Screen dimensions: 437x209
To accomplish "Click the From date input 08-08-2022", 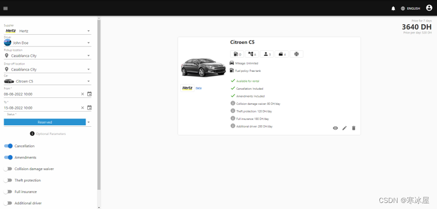I will point(42,94).
